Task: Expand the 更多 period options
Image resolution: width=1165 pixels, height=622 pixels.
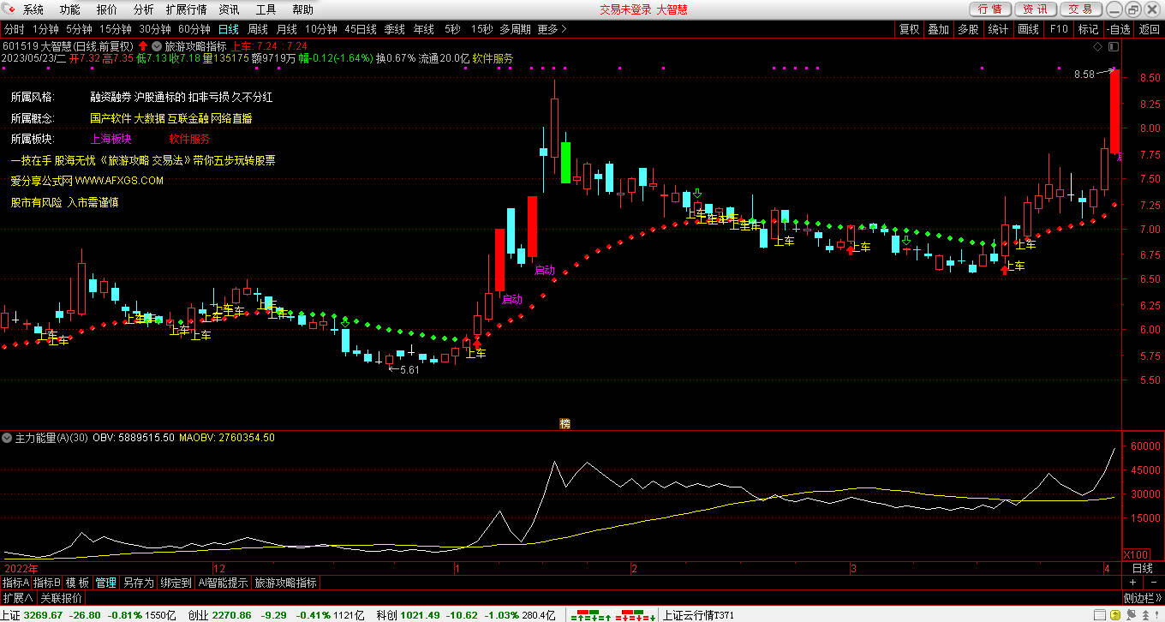Action: (553, 29)
